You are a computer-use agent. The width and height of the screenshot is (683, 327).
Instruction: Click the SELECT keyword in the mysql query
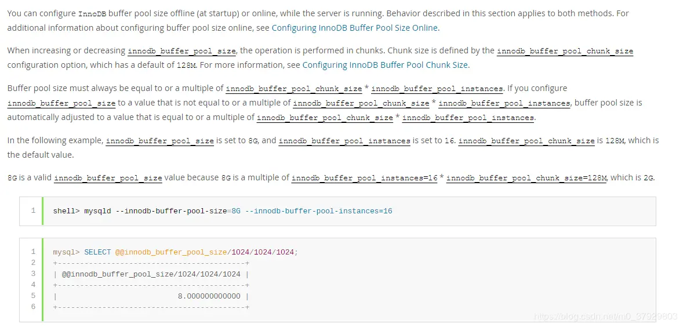point(97,252)
